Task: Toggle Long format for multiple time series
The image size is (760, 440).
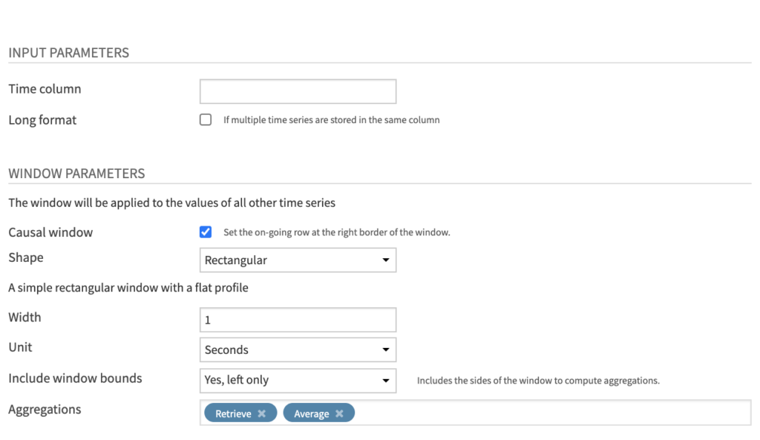Action: click(206, 119)
